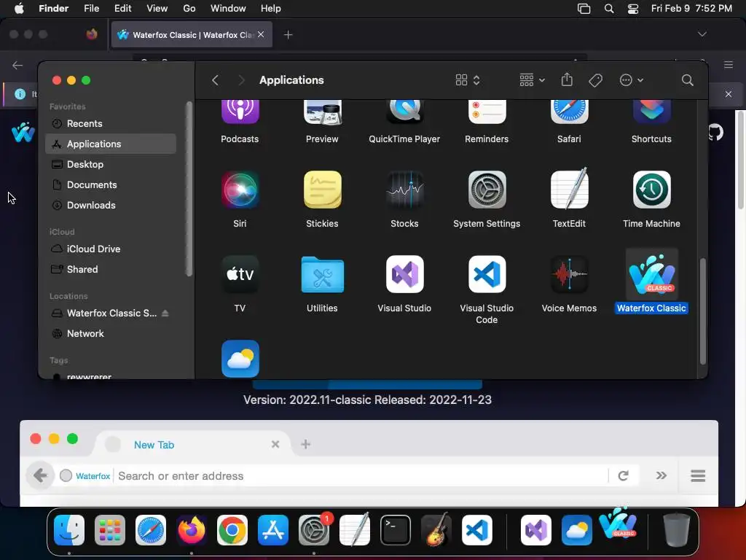The height and width of the screenshot is (560, 746).
Task: Select the Visual Studio app icon
Action: click(x=404, y=274)
